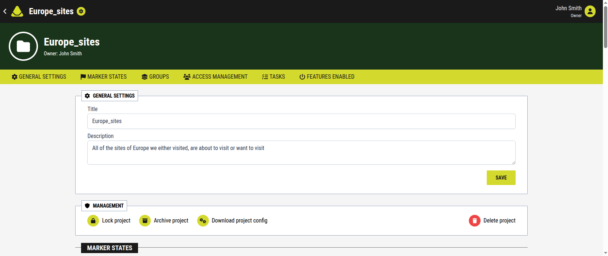
Task: Go to Features Enabled tab
Action: point(327,77)
